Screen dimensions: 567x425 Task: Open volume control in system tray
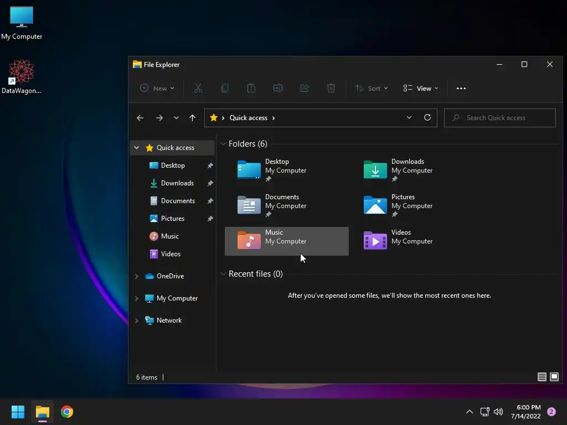point(498,412)
